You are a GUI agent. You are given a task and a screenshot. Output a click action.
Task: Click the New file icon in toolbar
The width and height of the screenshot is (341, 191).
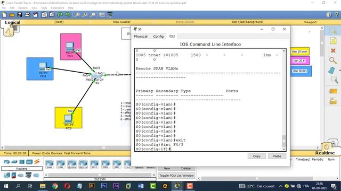[4, 15]
